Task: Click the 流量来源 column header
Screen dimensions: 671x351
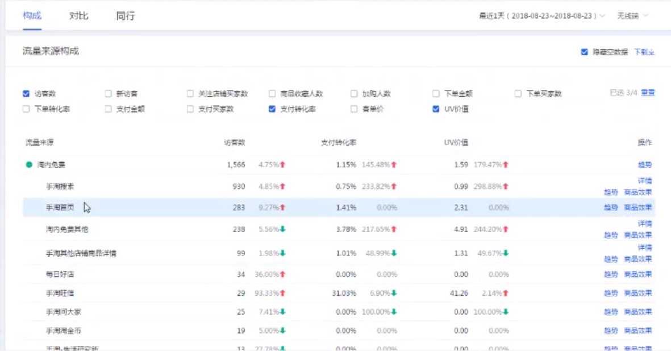Action: click(39, 142)
